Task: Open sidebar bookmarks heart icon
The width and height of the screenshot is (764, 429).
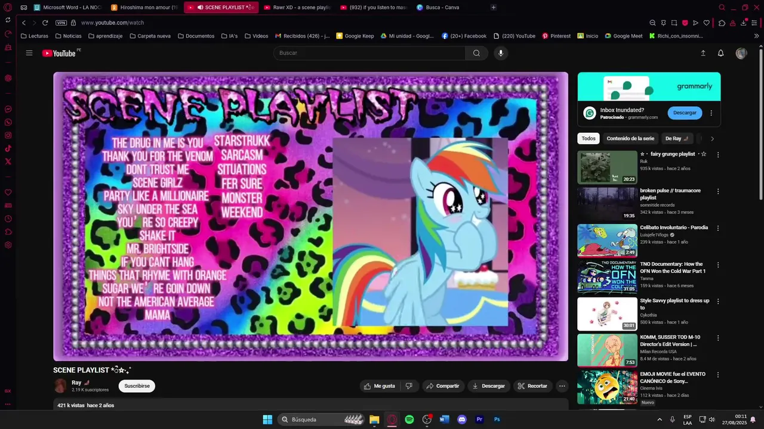Action: point(8,192)
